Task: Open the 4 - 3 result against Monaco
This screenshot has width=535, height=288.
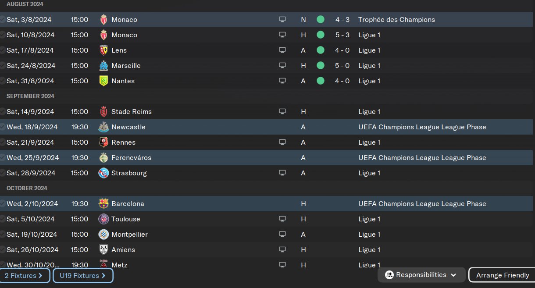Action: click(x=342, y=20)
